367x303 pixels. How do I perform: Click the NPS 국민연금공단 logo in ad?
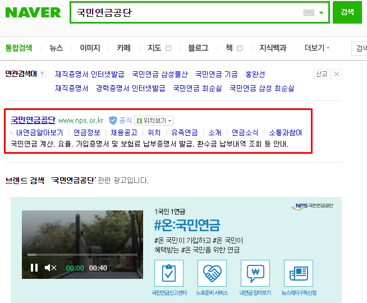(x=313, y=206)
